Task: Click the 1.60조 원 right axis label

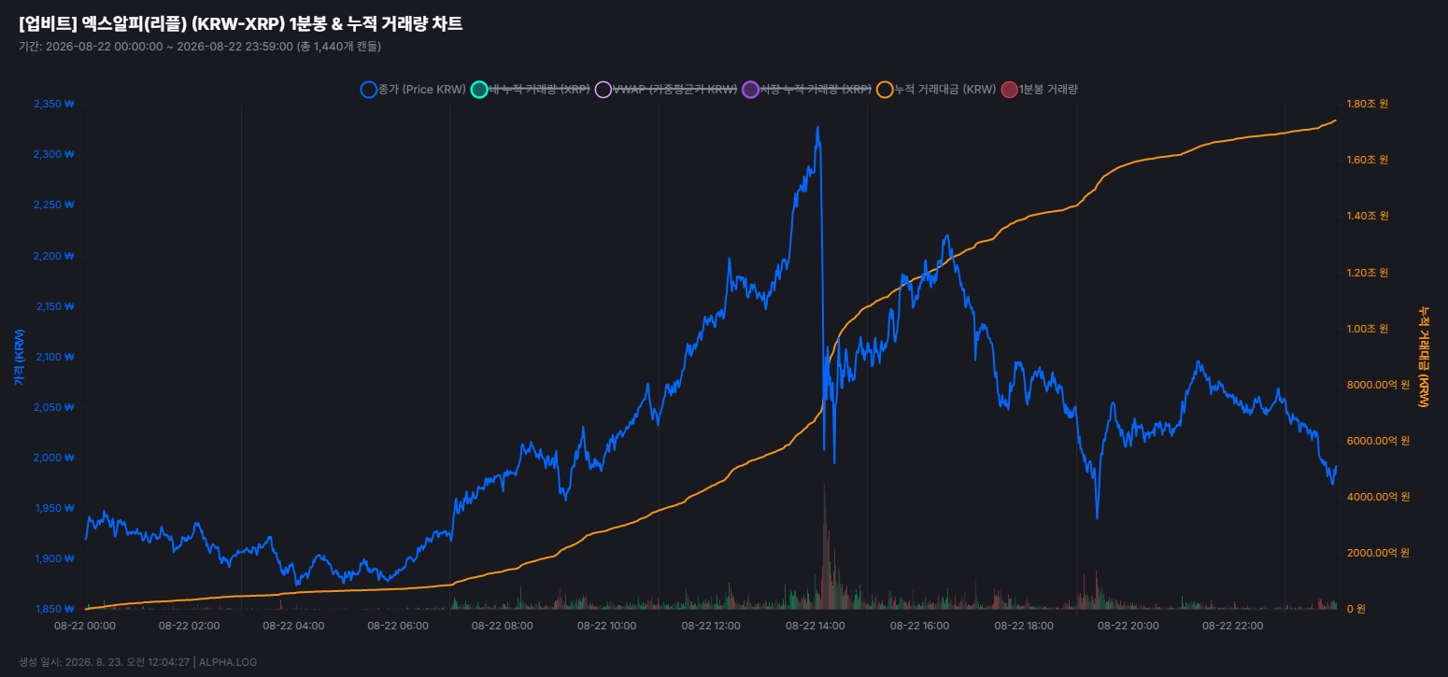Action: pos(1367,160)
